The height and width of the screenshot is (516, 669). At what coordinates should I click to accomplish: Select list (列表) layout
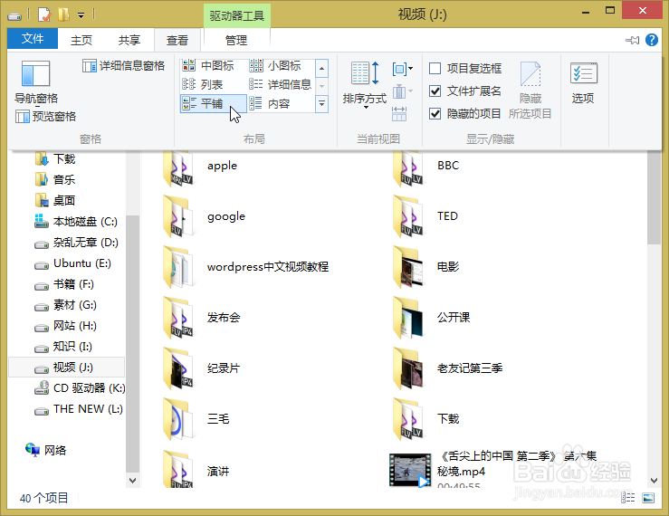203,84
